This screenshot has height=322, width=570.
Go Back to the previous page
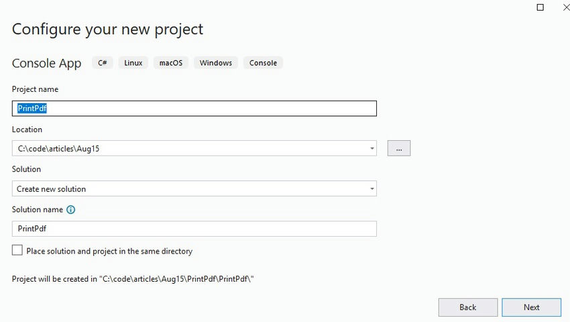pyautogui.click(x=468, y=307)
